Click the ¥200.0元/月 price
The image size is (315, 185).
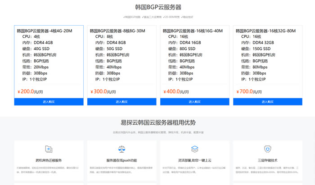[x=31, y=92]
